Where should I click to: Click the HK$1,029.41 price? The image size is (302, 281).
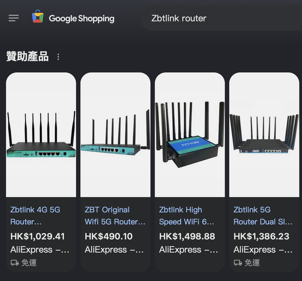click(37, 237)
